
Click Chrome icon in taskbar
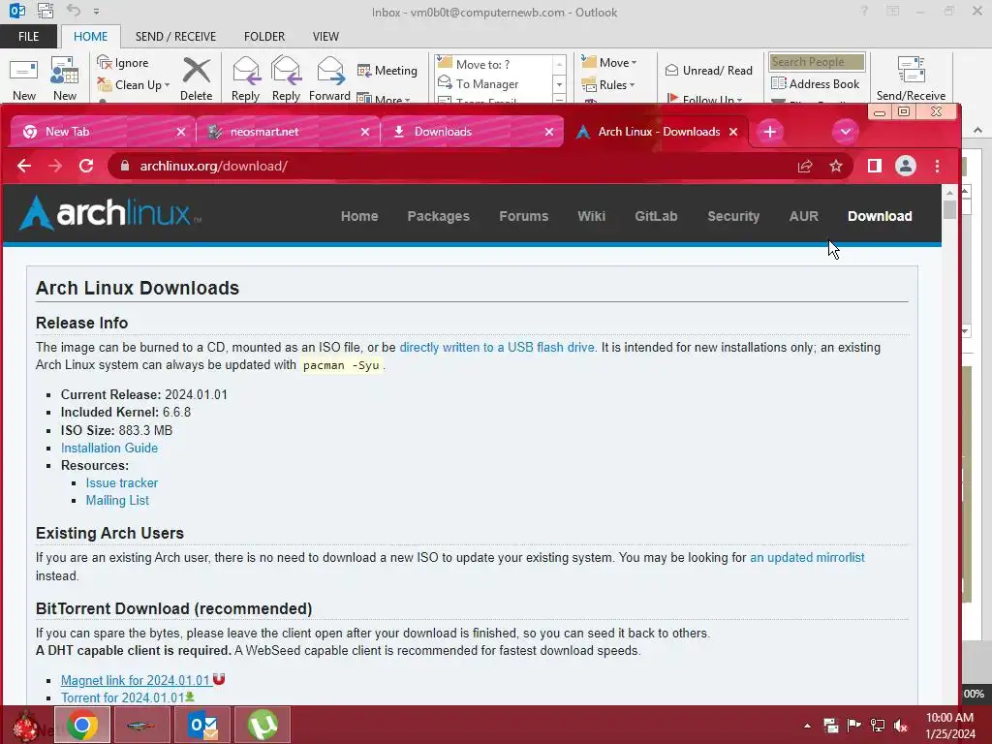point(82,725)
